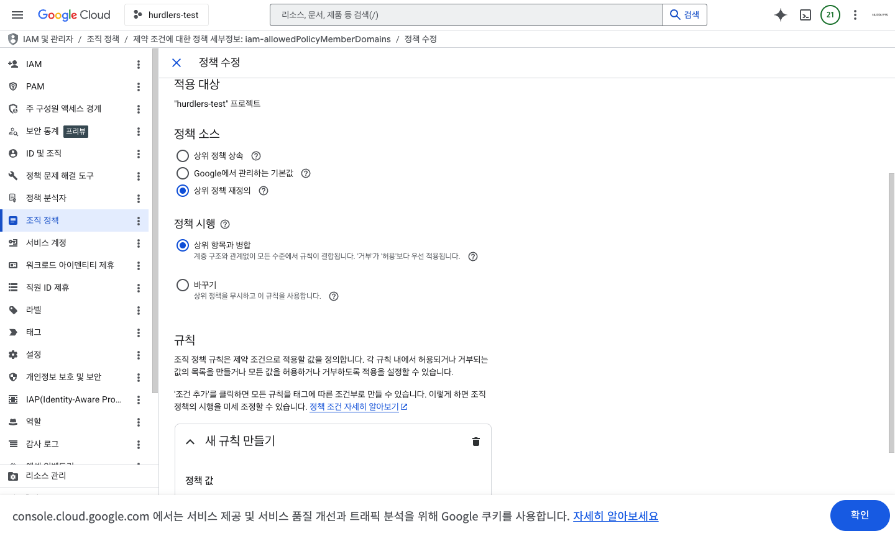Show help for 바꾸기 description
This screenshot has height=536, width=895.
click(334, 296)
